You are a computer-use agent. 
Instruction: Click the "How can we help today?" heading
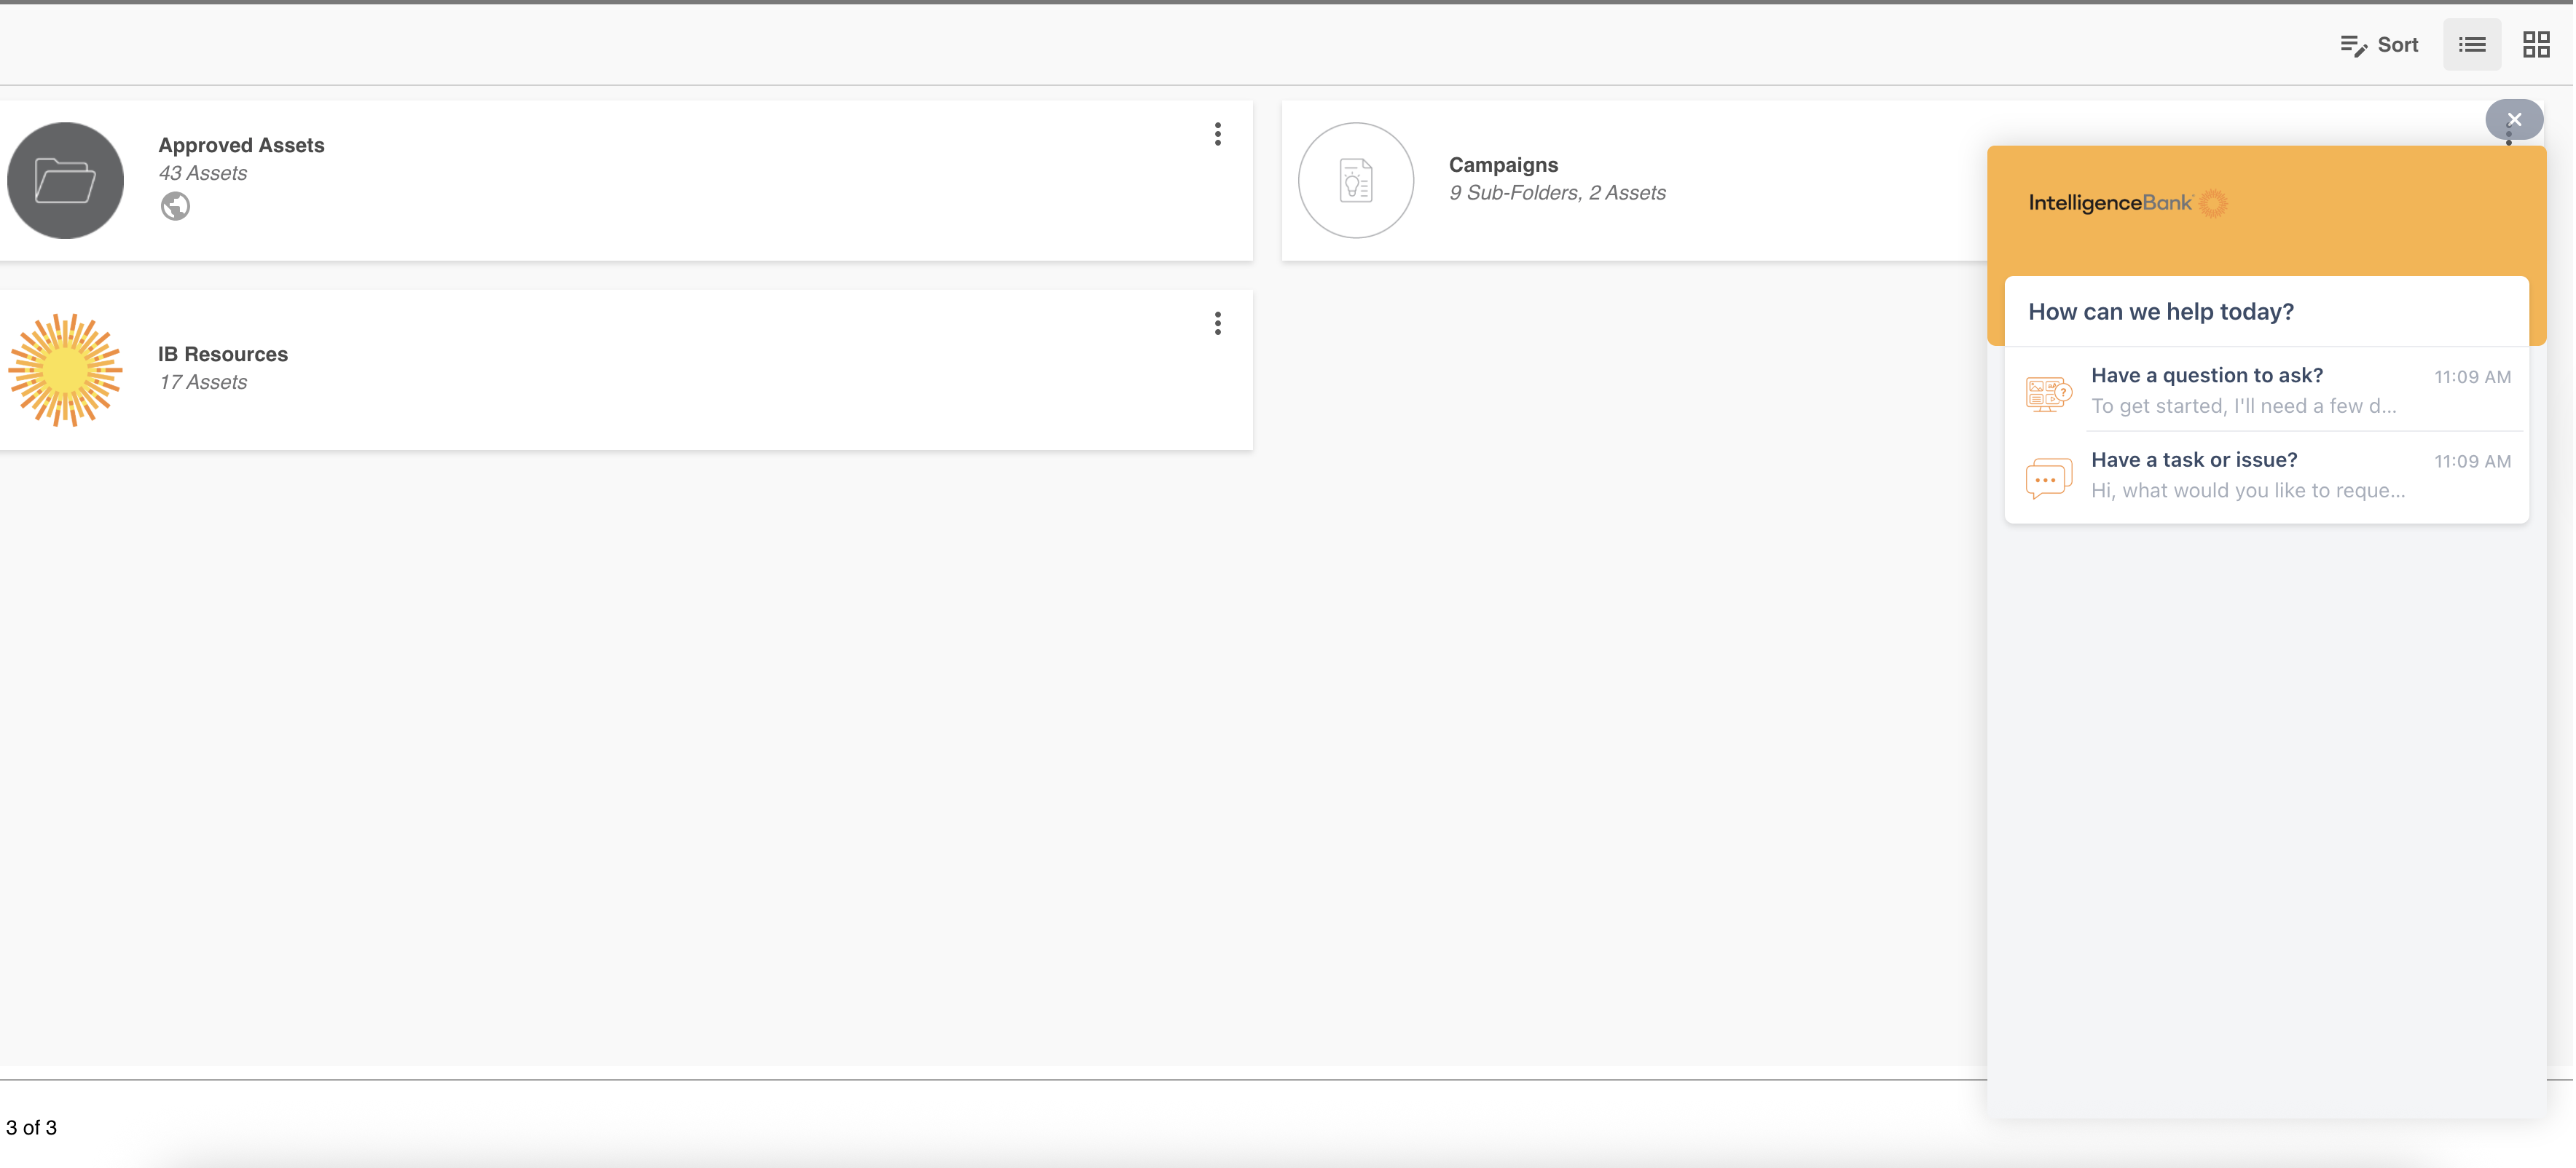[x=2161, y=312]
